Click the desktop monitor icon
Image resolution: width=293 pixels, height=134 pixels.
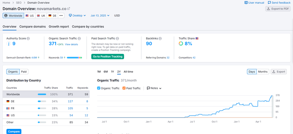70,15
